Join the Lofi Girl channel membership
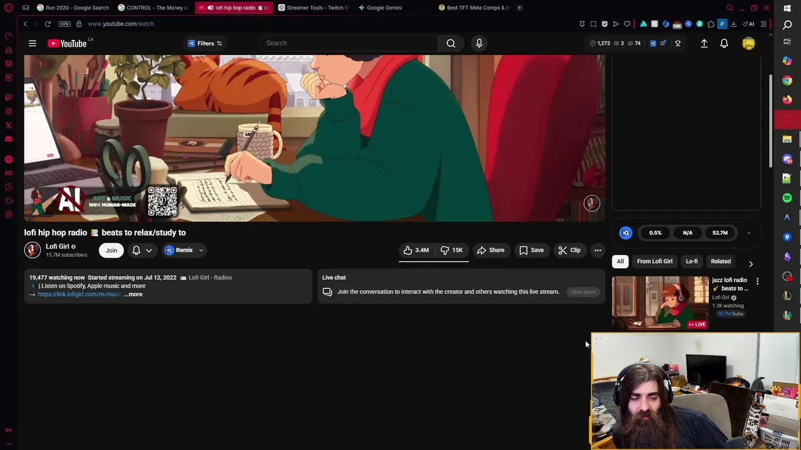 coord(111,250)
